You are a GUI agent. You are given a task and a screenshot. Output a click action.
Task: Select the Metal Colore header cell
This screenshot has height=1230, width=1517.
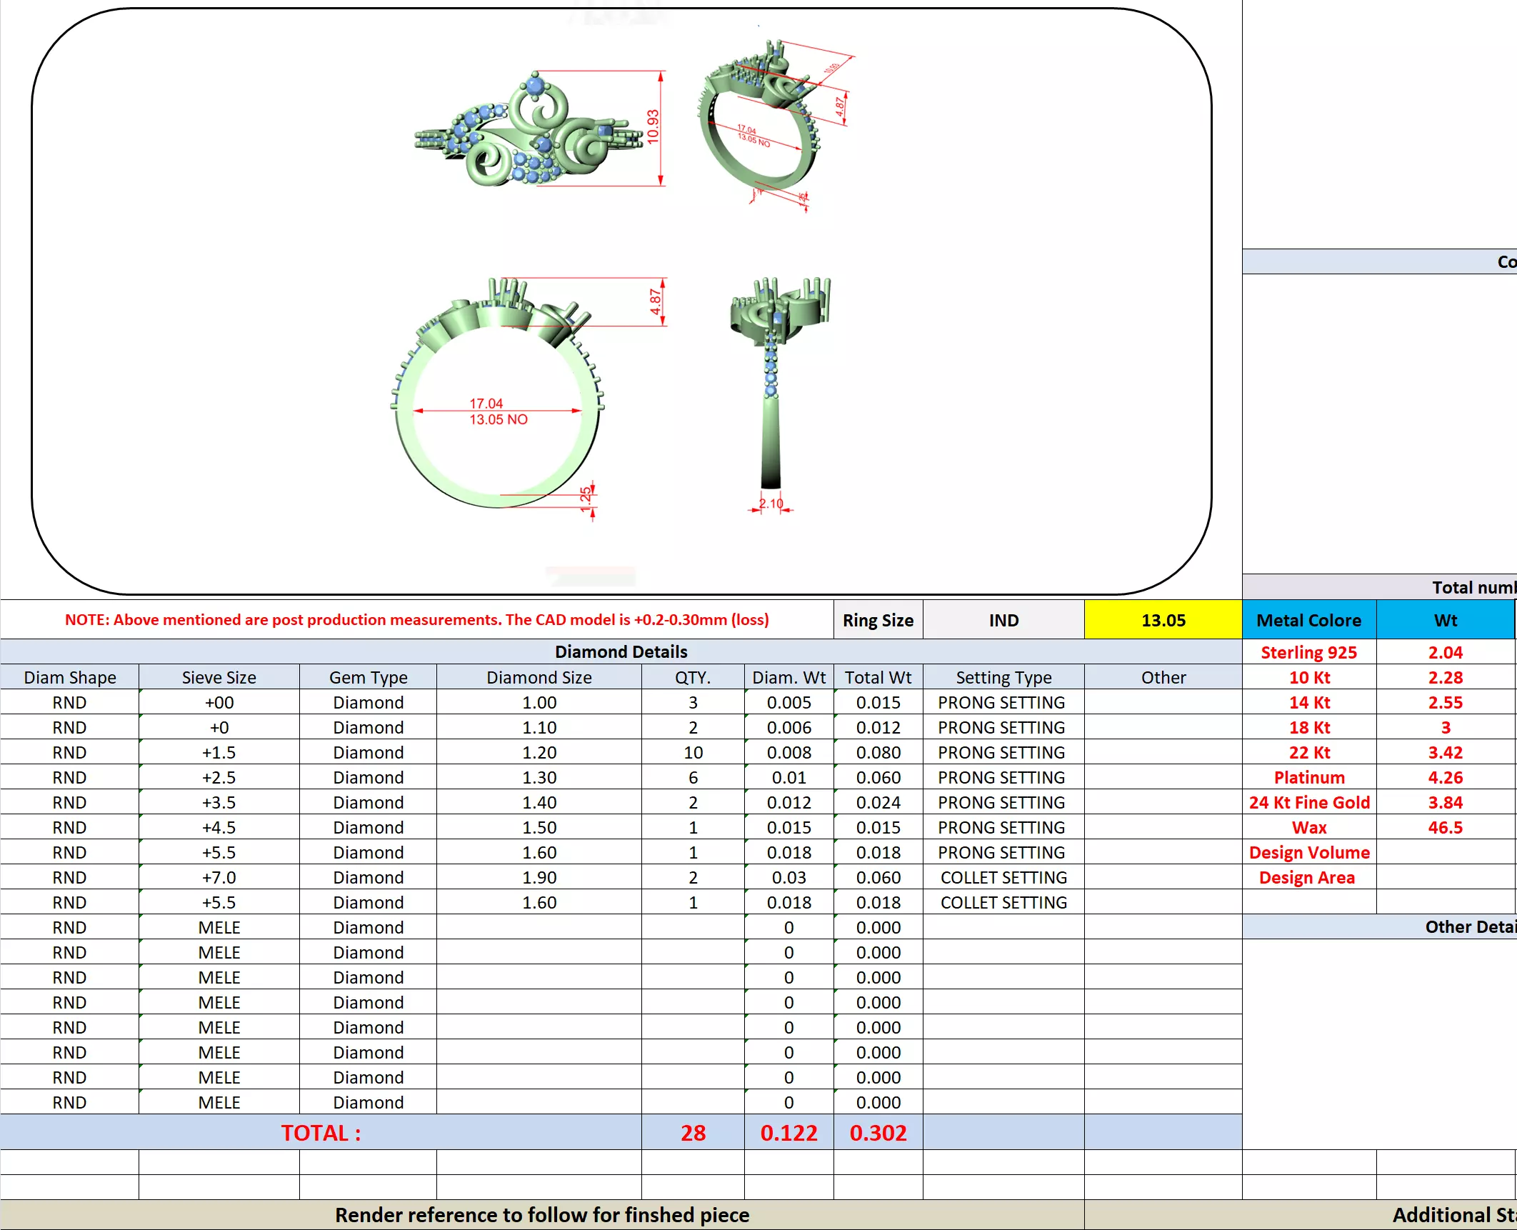click(x=1308, y=620)
